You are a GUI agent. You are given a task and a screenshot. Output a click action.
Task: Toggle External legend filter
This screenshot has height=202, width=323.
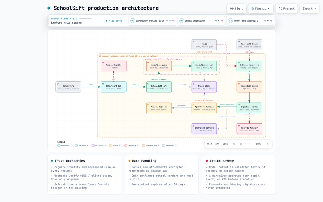pyautogui.click(x=170, y=145)
